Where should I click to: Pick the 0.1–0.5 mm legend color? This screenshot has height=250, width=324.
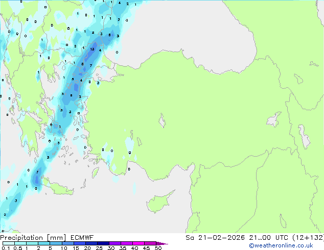(9, 243)
